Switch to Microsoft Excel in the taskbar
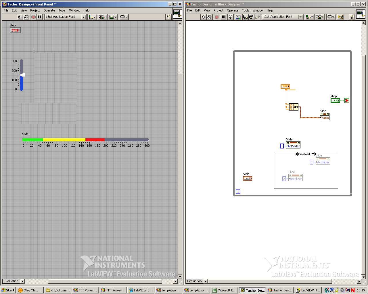The width and height of the screenshot is (368, 294). 224,290
